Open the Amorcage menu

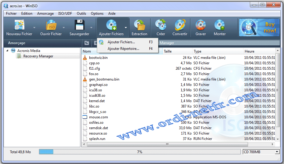pyautogui.click(x=46, y=14)
